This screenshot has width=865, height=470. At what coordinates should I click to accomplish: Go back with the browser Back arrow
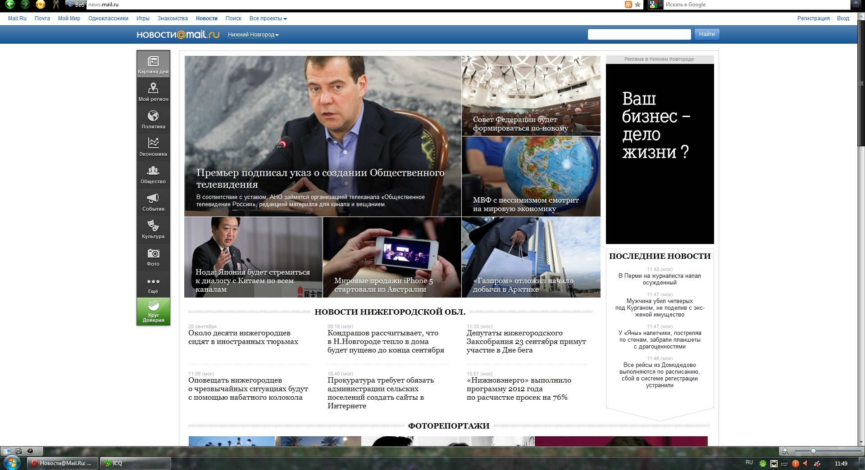tap(10, 5)
